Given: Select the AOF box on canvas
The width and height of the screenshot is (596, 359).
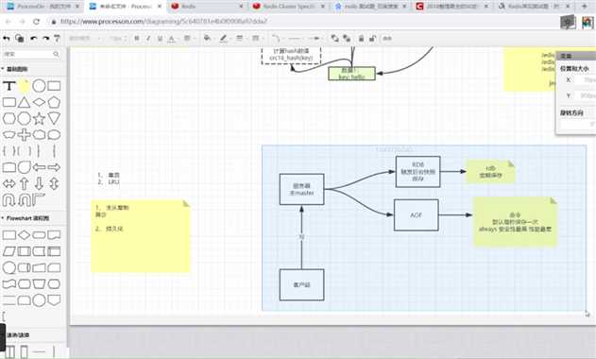Looking at the screenshot, I should [417, 214].
